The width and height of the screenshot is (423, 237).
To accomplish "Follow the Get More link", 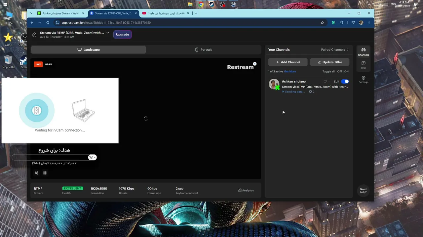I will [290, 72].
